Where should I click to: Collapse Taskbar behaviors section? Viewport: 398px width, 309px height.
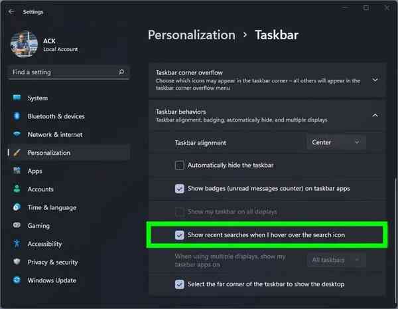tap(375, 116)
